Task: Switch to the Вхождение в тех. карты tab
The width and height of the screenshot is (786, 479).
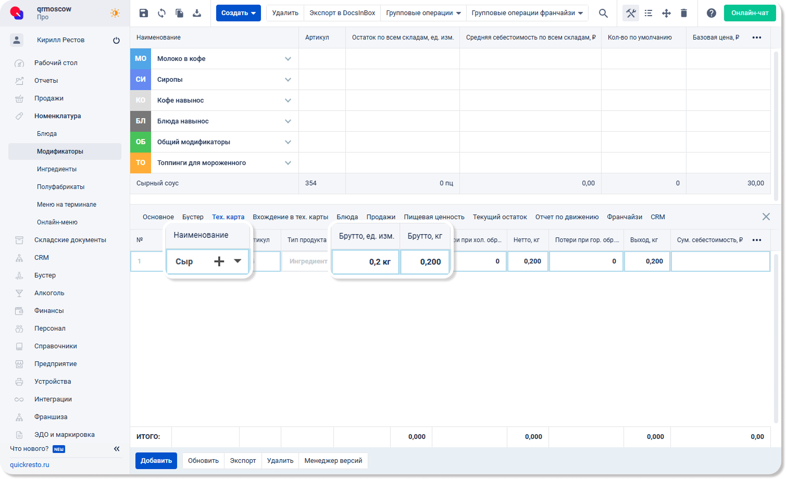Action: [291, 217]
